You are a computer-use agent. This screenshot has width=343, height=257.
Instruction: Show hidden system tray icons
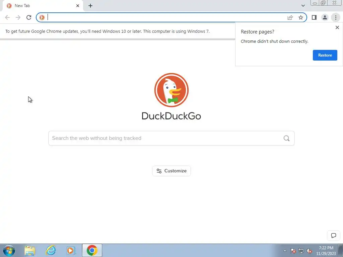tap(285, 251)
